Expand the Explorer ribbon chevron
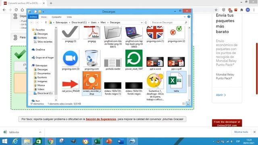Image resolution: width=258 pixels, height=145 pixels. coord(185,17)
